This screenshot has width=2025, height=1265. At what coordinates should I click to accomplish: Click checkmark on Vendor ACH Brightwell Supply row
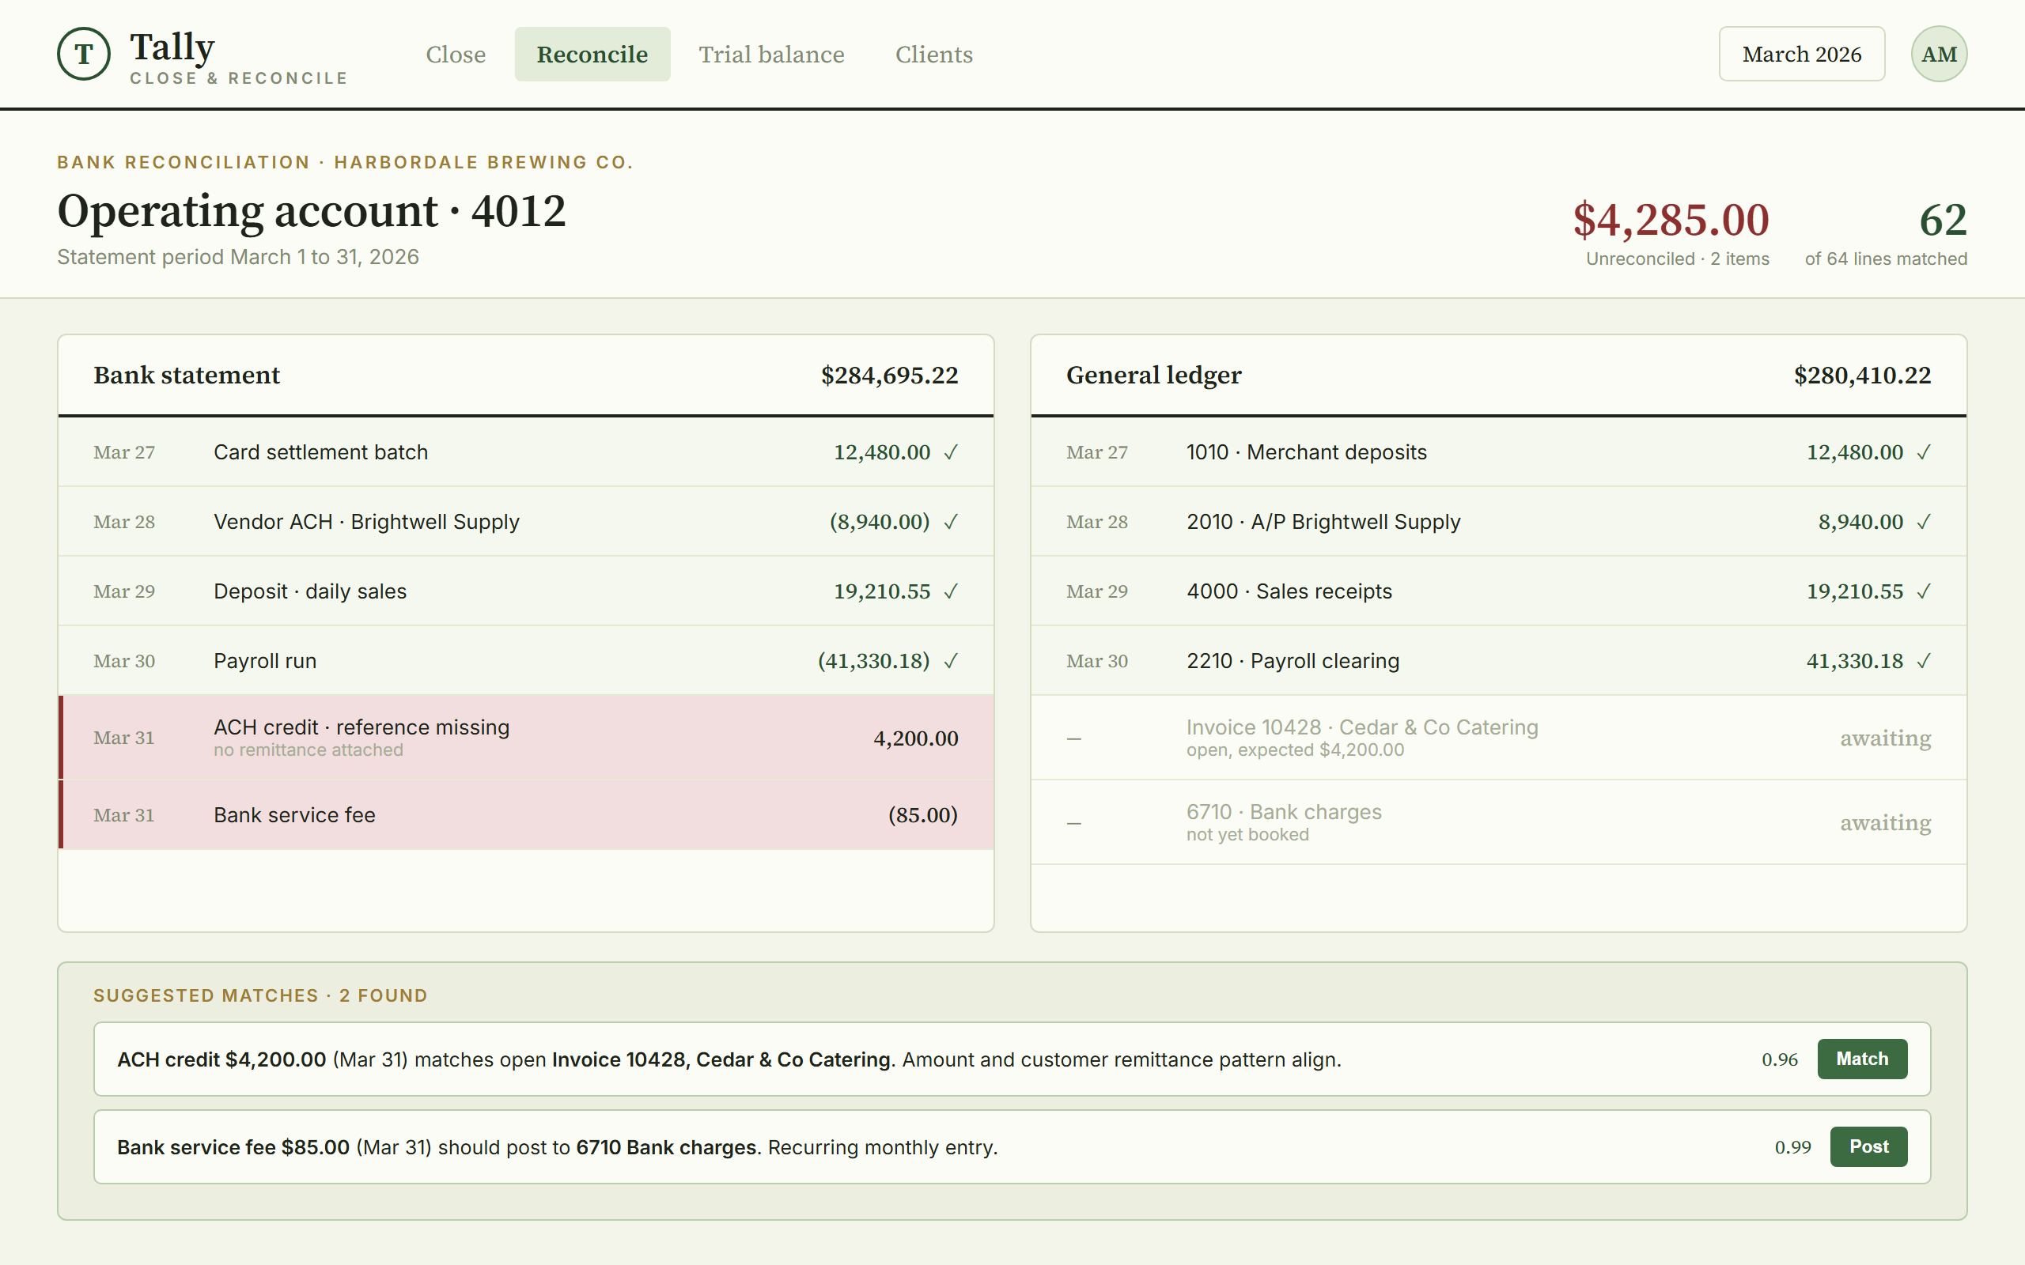pyautogui.click(x=951, y=522)
